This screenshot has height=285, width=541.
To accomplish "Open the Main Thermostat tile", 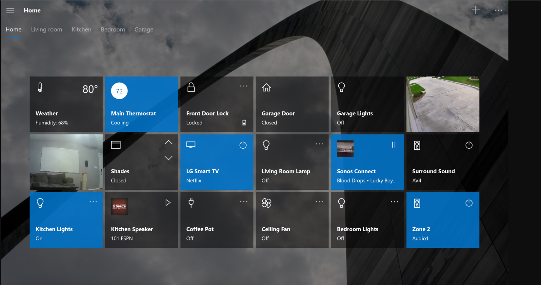I will click(141, 104).
